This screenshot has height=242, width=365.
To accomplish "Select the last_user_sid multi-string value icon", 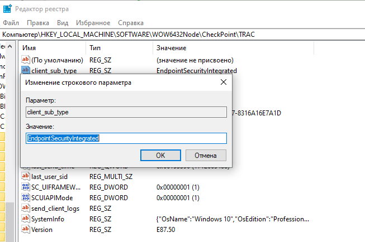I will point(25,176).
